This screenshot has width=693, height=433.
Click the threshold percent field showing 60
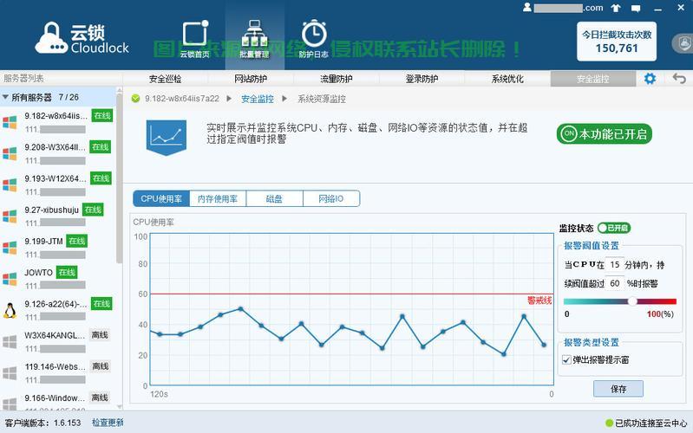pos(615,283)
